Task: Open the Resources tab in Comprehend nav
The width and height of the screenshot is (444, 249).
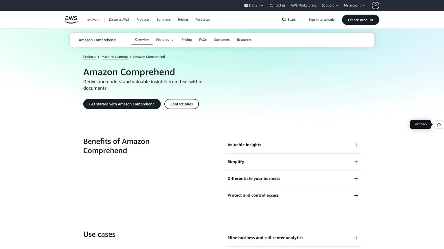Action: [x=244, y=40]
